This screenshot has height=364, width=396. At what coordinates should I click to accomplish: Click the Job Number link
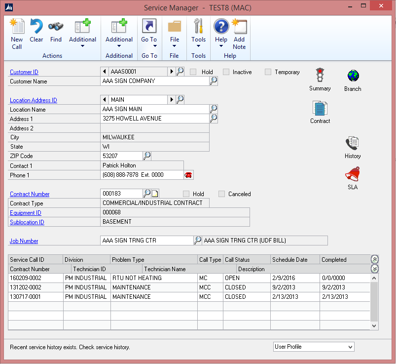point(24,241)
